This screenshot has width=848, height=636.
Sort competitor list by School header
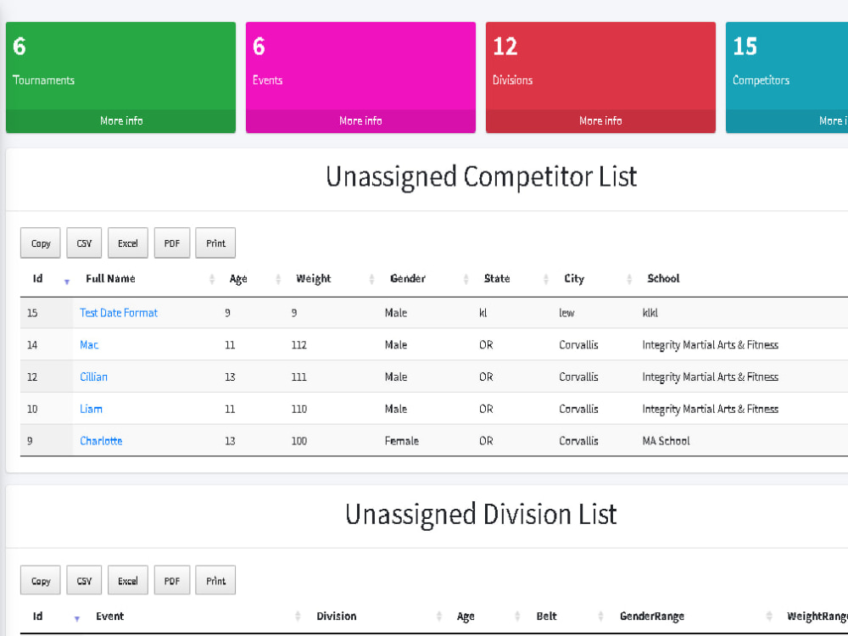point(663,278)
